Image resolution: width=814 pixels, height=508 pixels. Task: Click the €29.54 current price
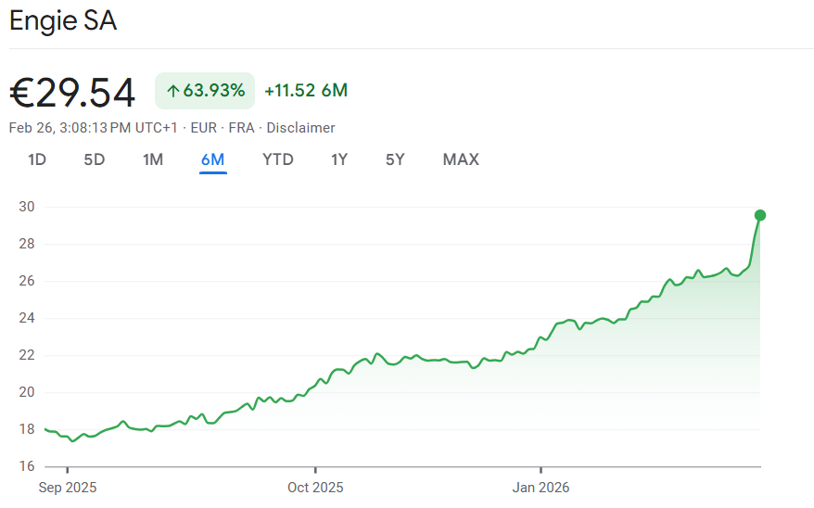click(72, 92)
